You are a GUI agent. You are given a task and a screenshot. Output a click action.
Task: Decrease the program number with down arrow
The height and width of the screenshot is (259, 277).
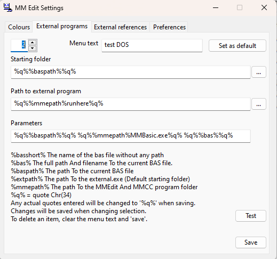click(x=33, y=48)
